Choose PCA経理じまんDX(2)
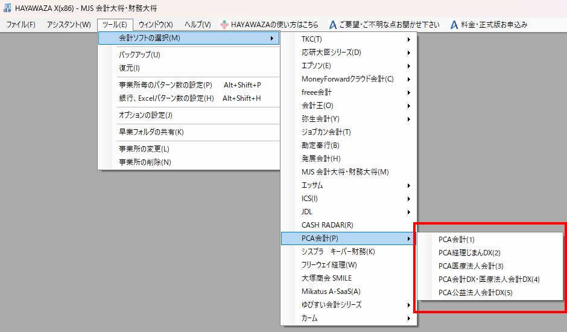The width and height of the screenshot is (567, 332). click(x=490, y=253)
